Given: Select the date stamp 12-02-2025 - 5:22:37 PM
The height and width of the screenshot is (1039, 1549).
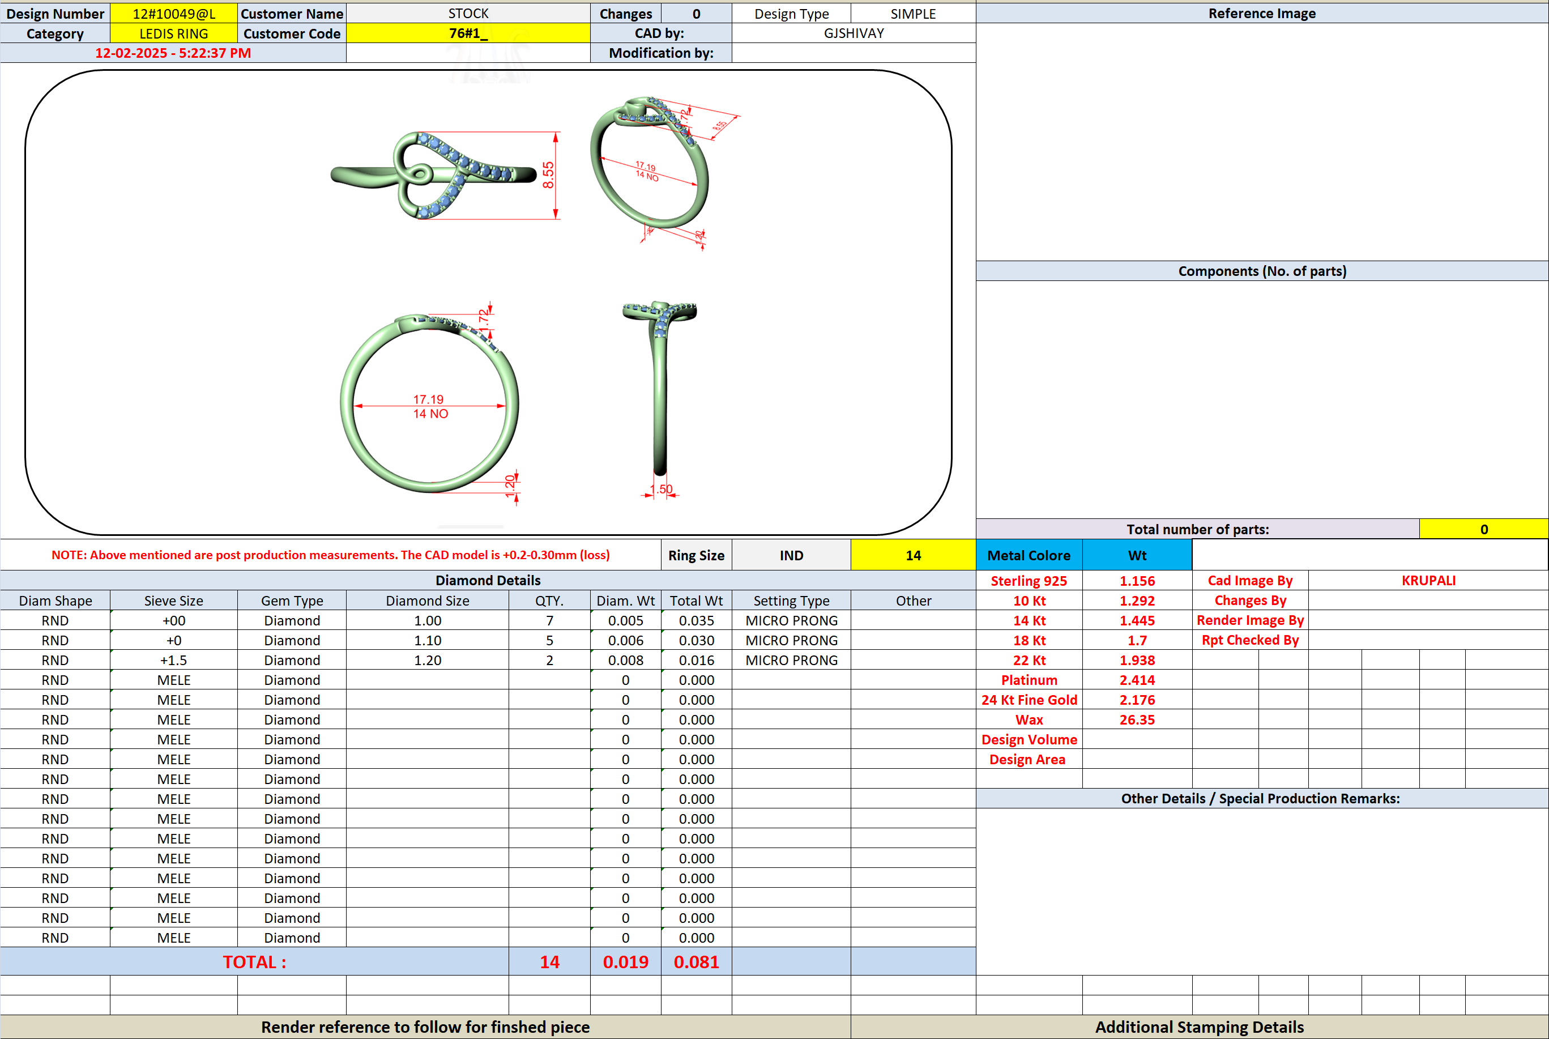Looking at the screenshot, I should (x=173, y=53).
